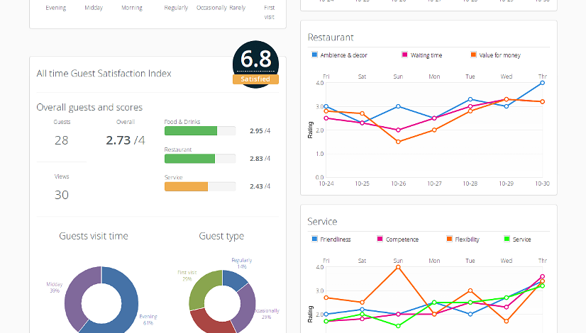Hide the Friendliness series via legend box
Viewport: 586px width, 333px height.
point(314,239)
